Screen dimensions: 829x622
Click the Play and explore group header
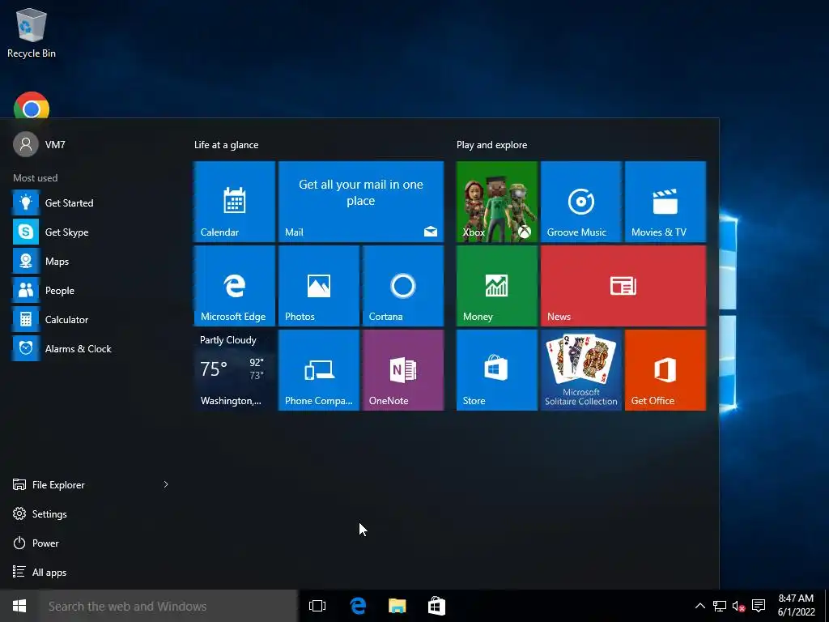click(491, 144)
